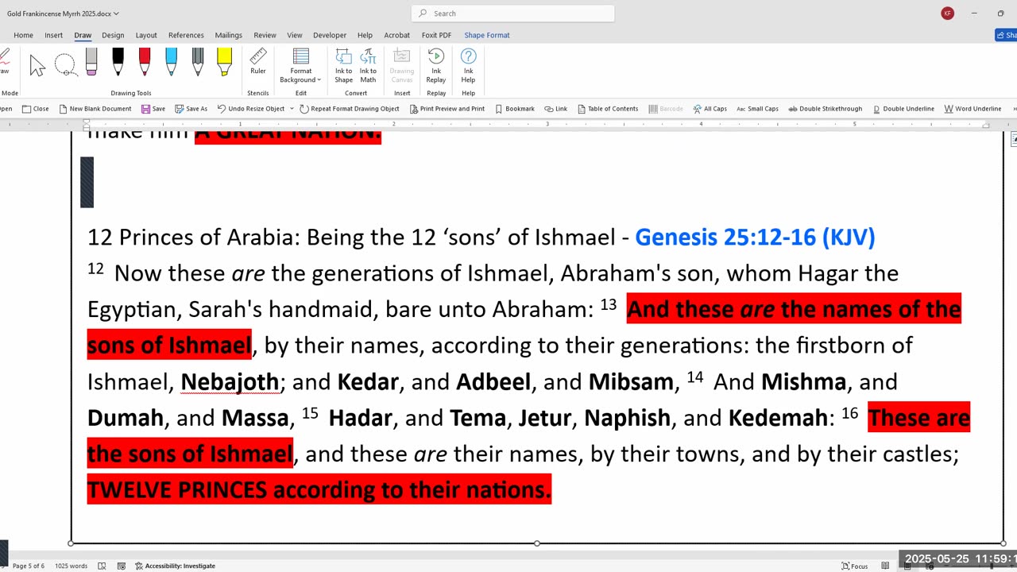This screenshot has width=1017, height=572.
Task: Click Close in Quick Access Toolbar
Action: 36,109
